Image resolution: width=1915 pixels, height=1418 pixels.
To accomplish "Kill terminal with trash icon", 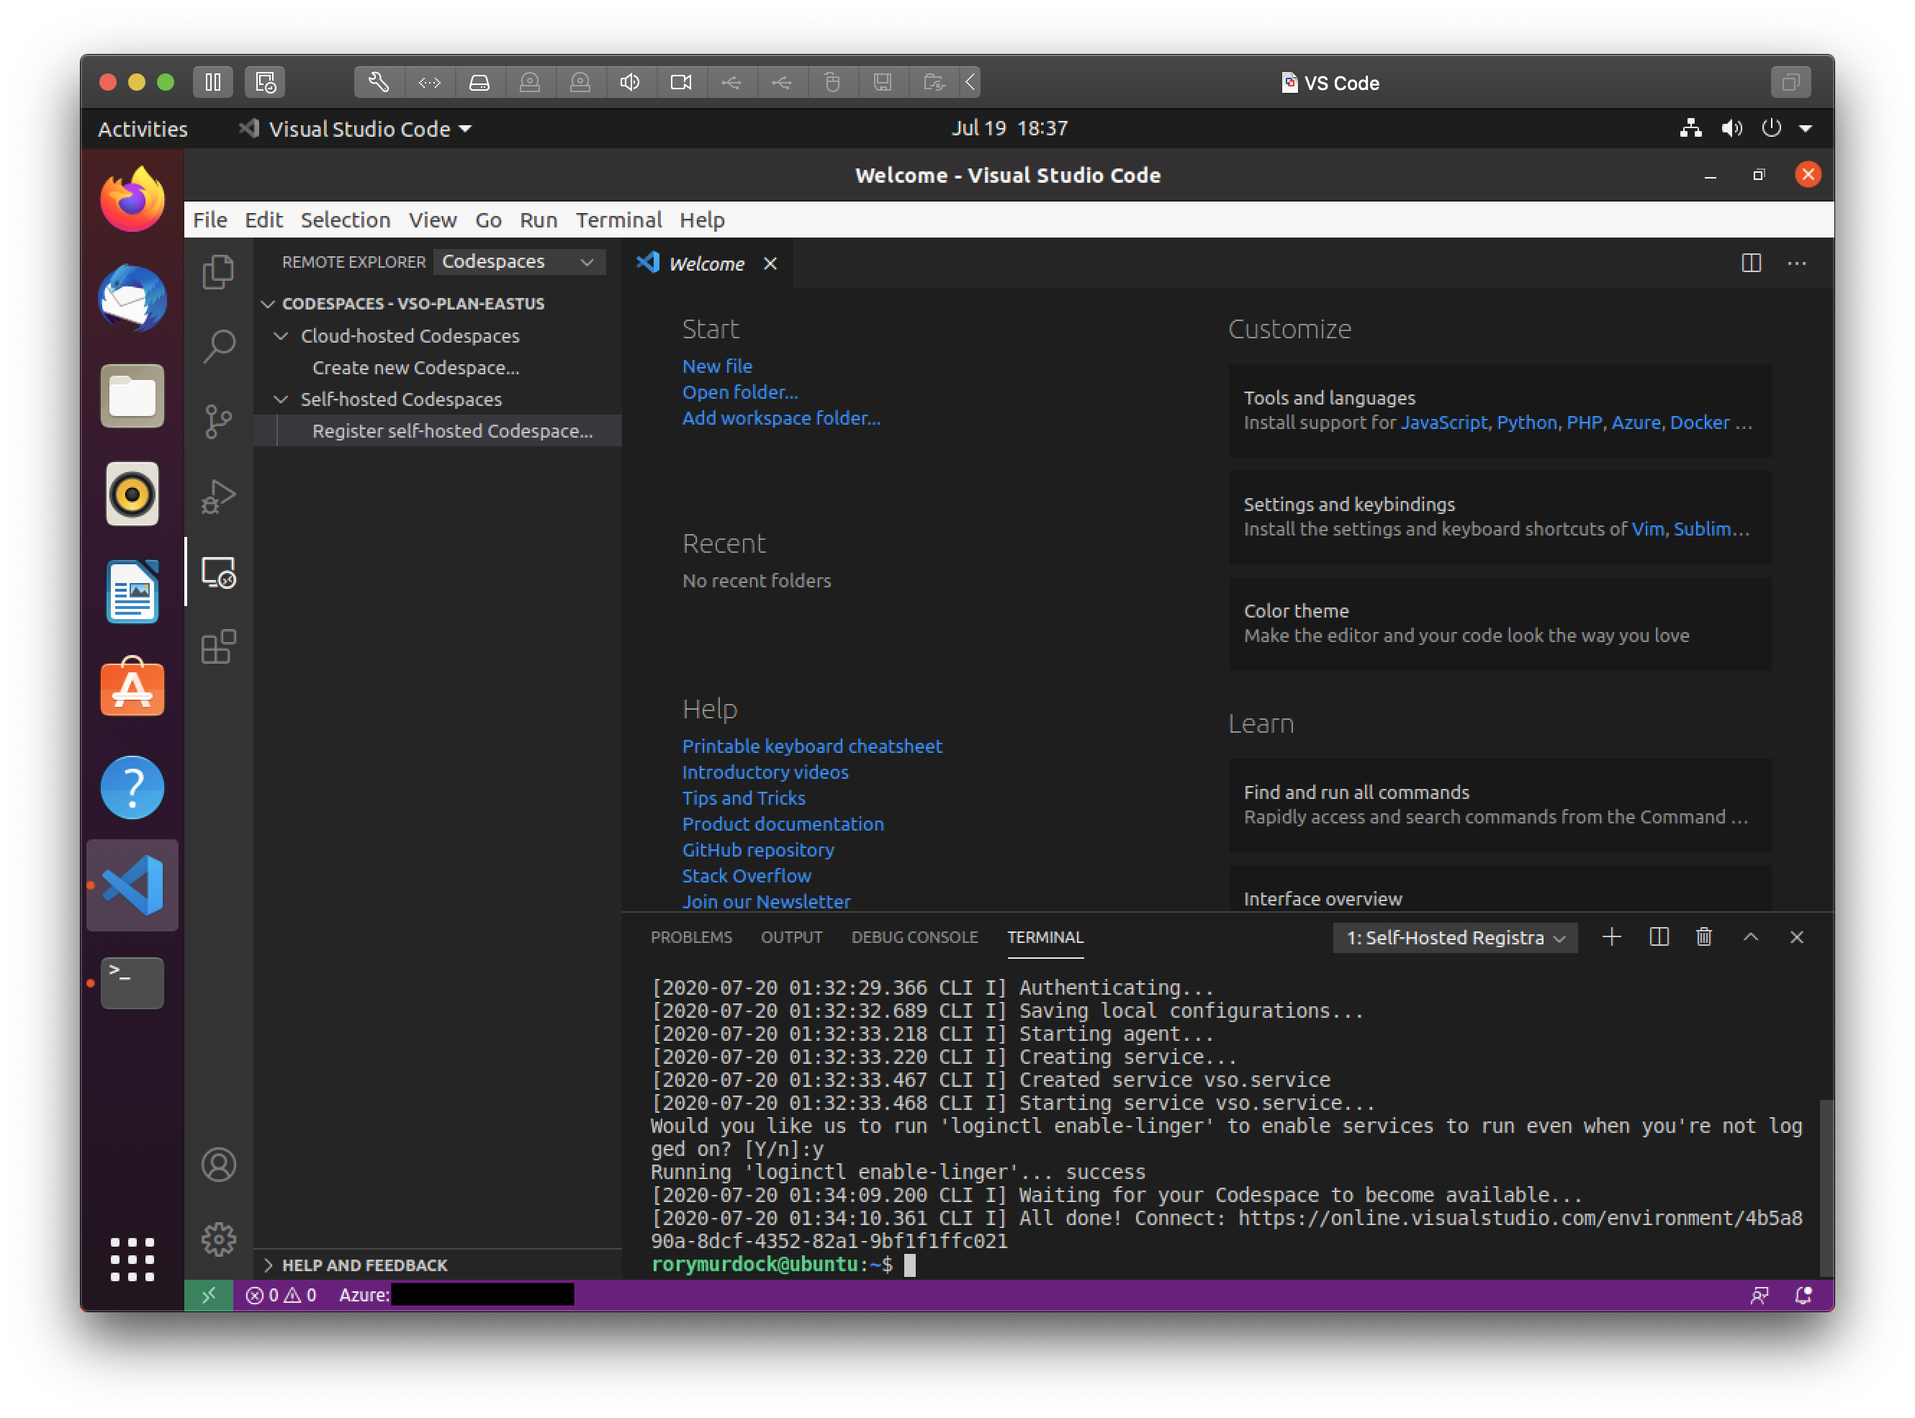I will [x=1704, y=937].
